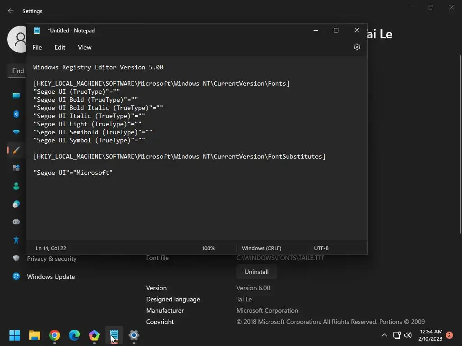Open volume control tray icon
The width and height of the screenshot is (462, 346).
tap(408, 335)
